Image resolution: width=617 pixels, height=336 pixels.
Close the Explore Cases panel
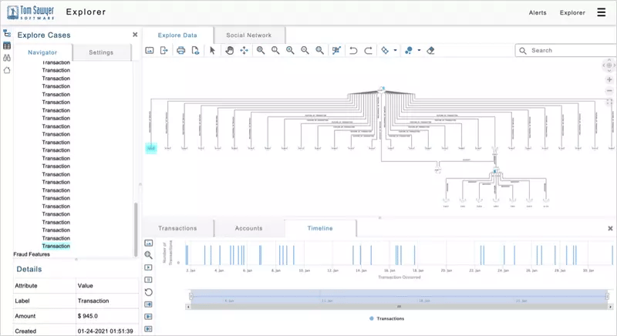(x=135, y=35)
